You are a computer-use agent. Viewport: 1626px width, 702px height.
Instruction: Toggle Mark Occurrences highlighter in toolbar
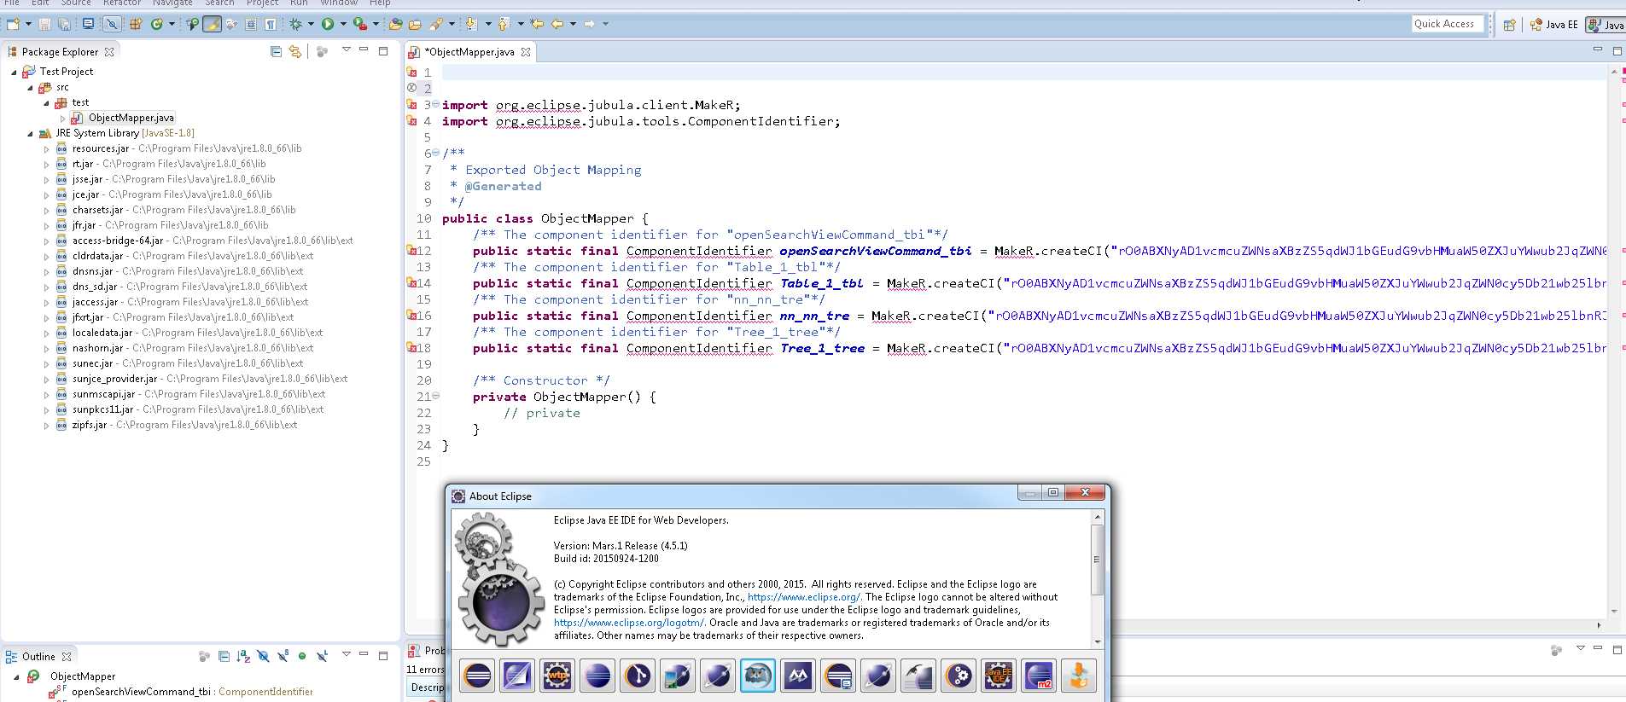(212, 25)
